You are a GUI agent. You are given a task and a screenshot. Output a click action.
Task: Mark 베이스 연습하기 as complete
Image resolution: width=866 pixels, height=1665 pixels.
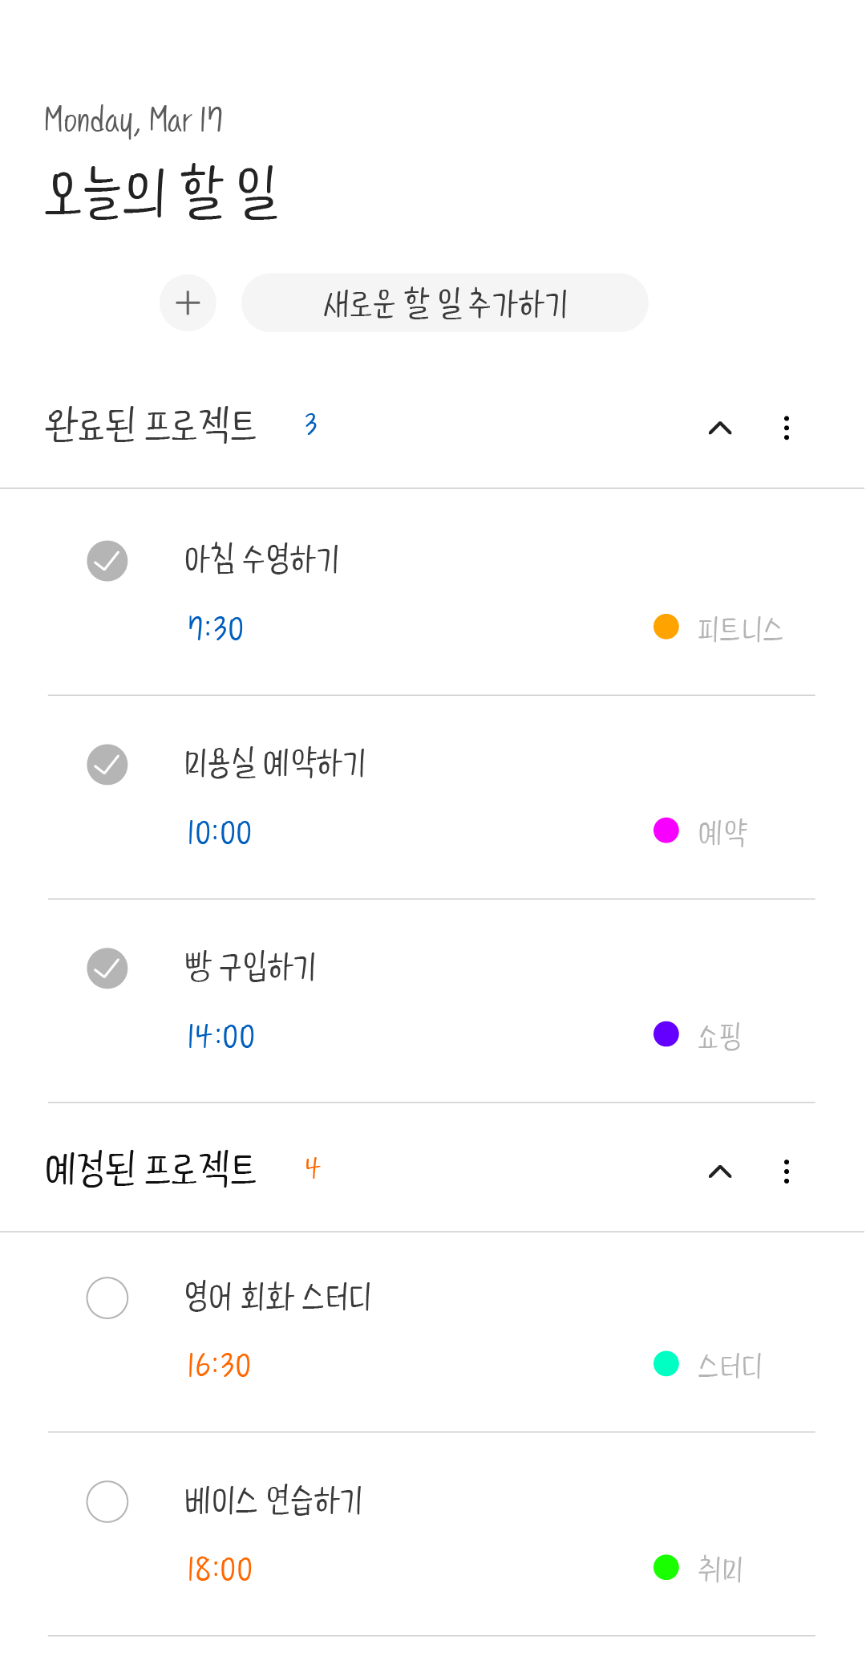(107, 1501)
